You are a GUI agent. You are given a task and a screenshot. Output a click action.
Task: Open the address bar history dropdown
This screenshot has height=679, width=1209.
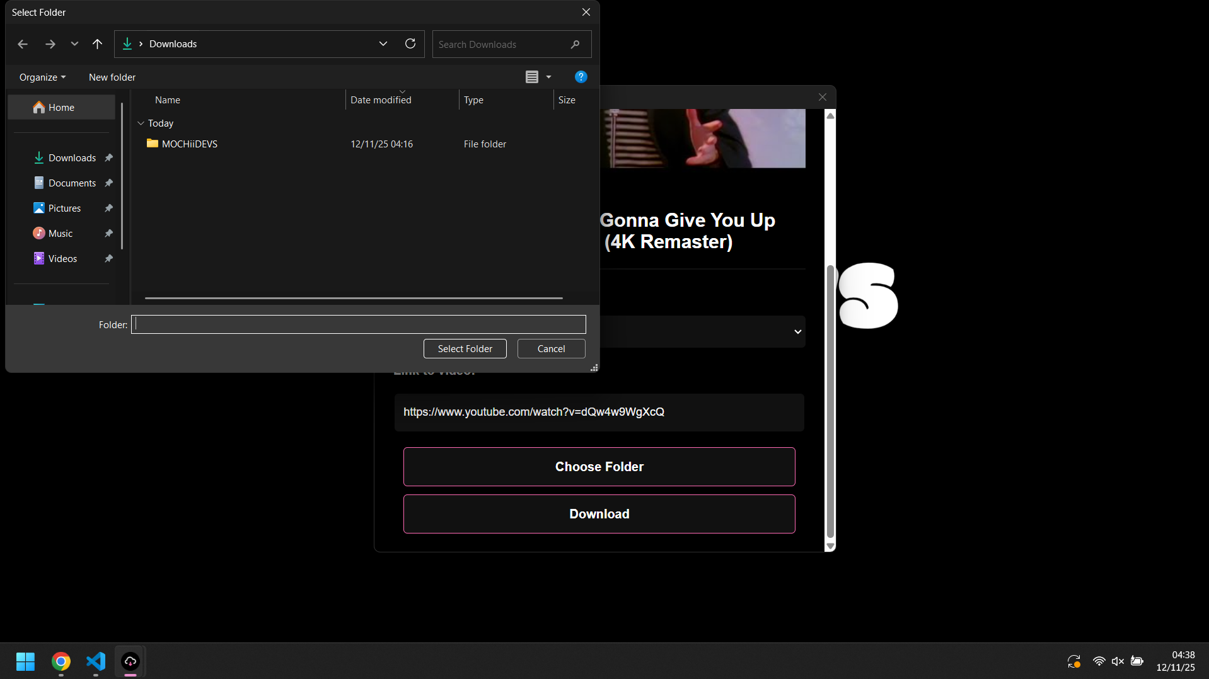[x=383, y=44]
